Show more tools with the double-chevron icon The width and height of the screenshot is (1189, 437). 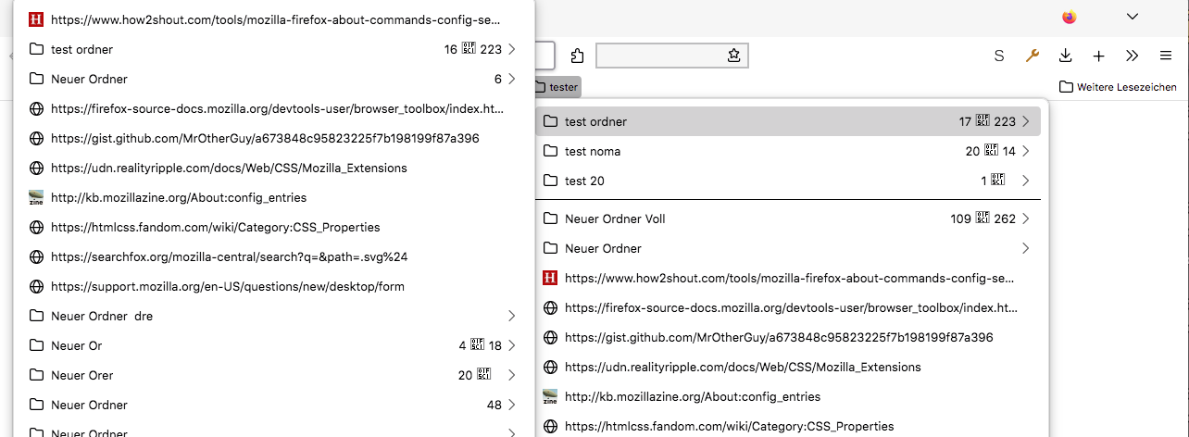tap(1133, 56)
